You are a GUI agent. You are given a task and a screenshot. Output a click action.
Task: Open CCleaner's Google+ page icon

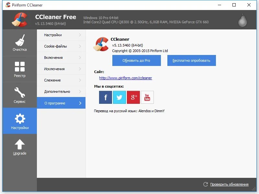pyautogui.click(x=133, y=97)
